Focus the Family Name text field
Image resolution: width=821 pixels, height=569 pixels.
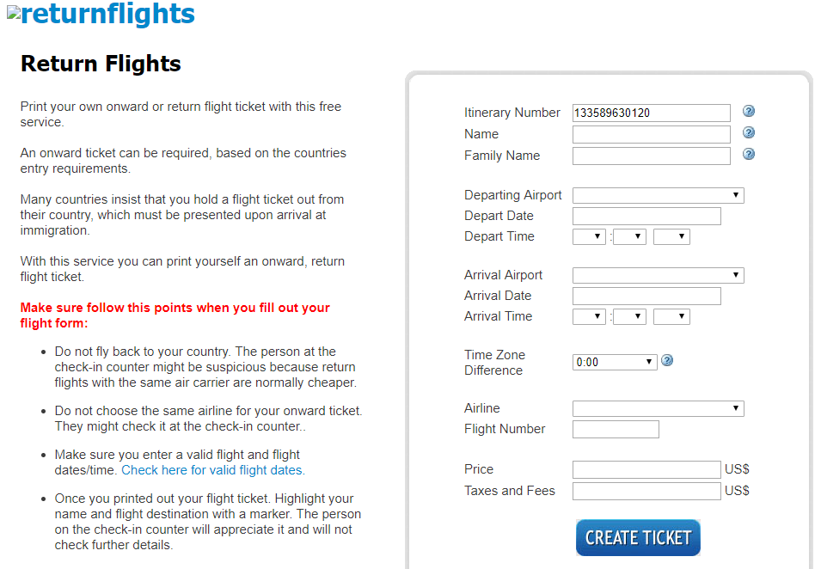coord(651,156)
